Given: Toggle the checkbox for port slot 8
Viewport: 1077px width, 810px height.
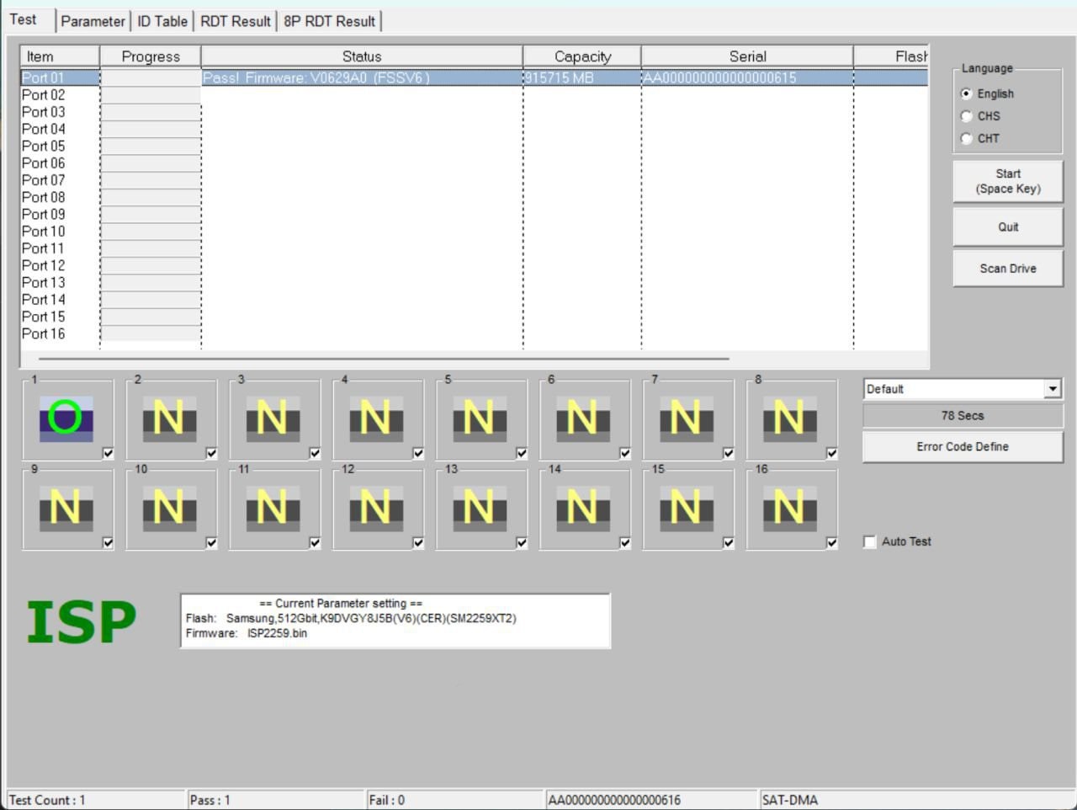Looking at the screenshot, I should [x=832, y=453].
